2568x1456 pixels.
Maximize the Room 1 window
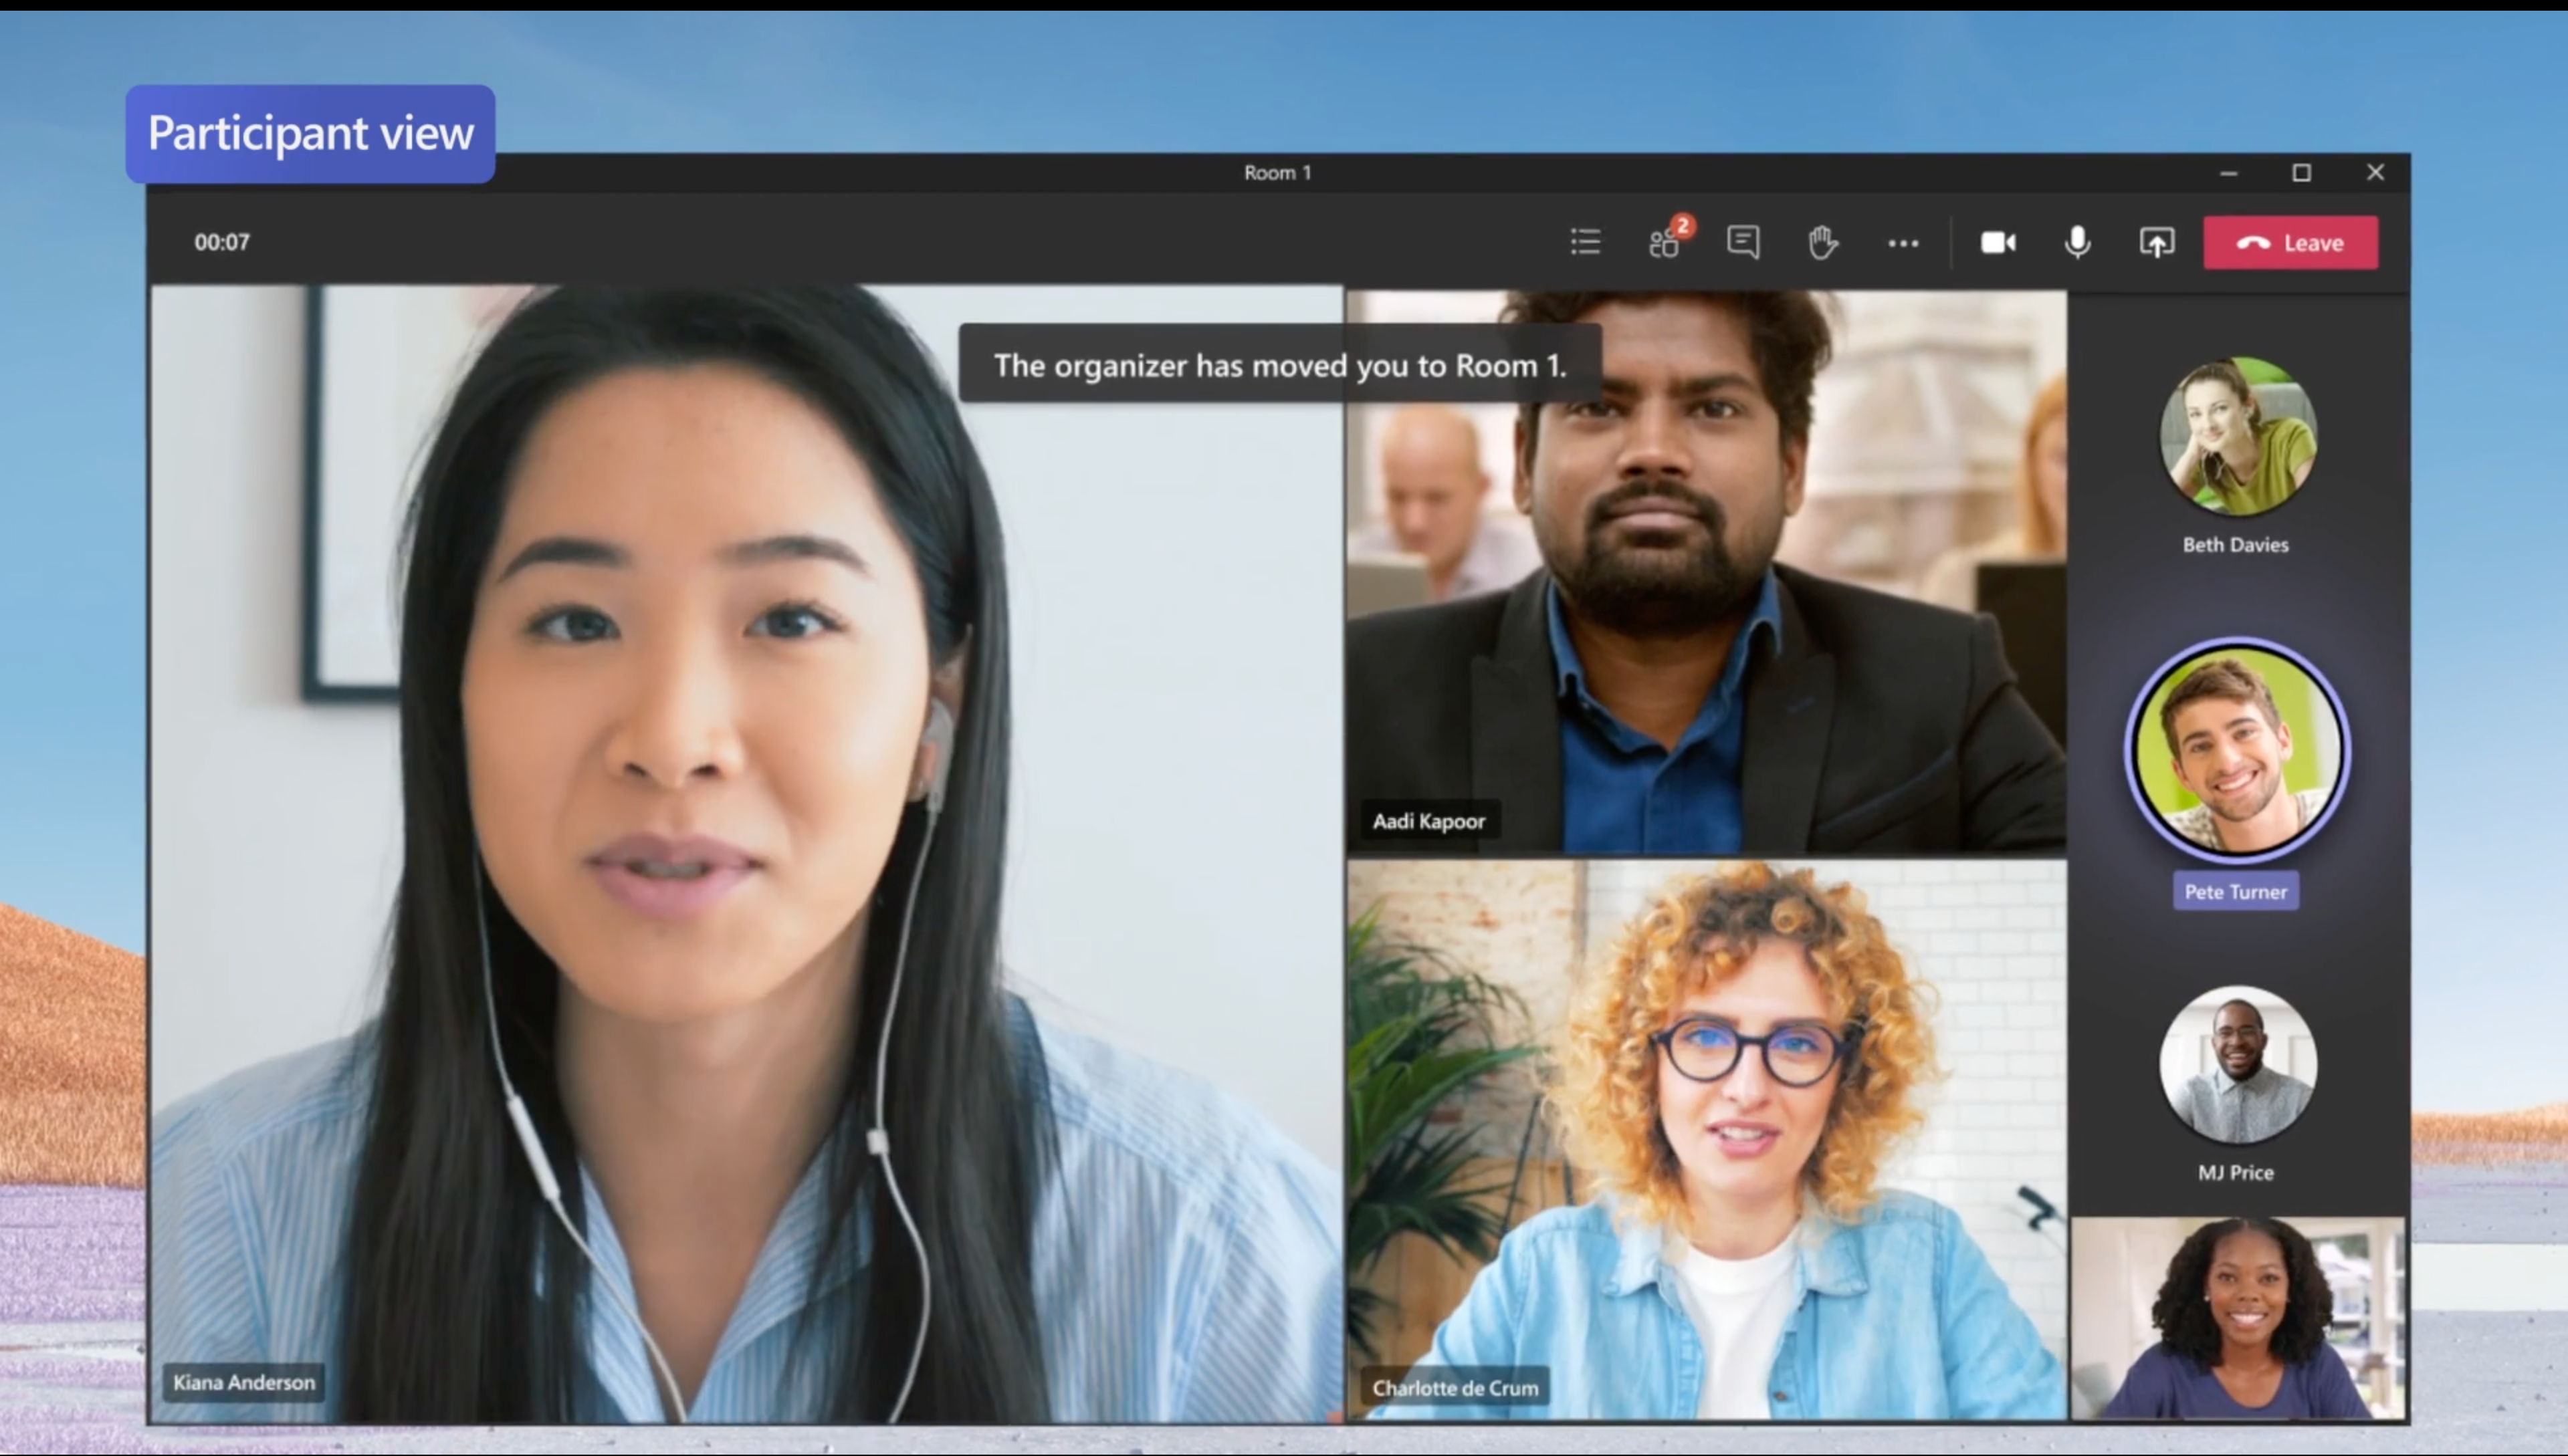click(x=2302, y=173)
